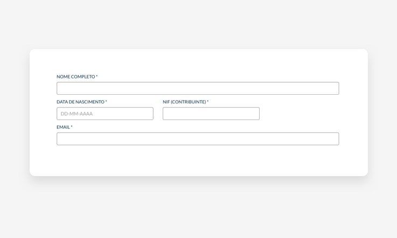Click the word CONTRIBUINTE in parentheses

(189, 102)
